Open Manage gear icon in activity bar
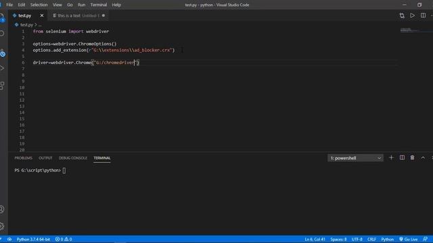This screenshot has width=433, height=243. click(2, 226)
